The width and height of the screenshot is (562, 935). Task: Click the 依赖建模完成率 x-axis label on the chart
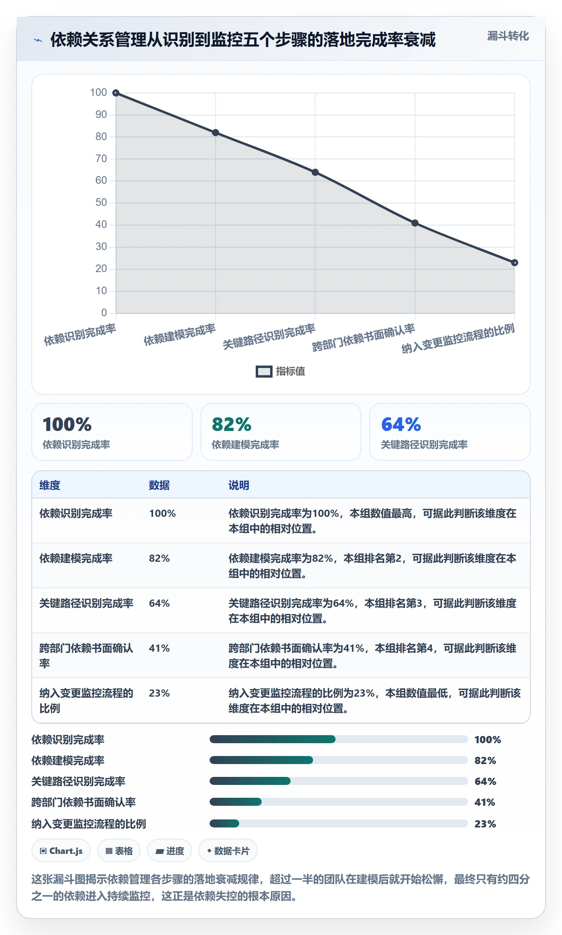tap(180, 335)
